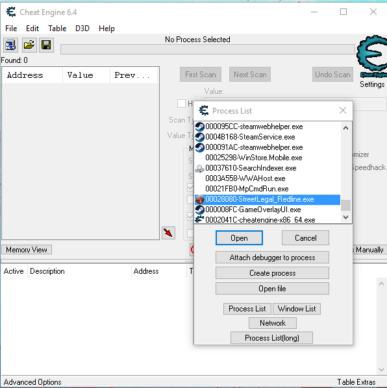Image resolution: width=387 pixels, height=388 pixels.
Task: Select 0003A558-WWAHost.exe process
Action: tap(268, 178)
